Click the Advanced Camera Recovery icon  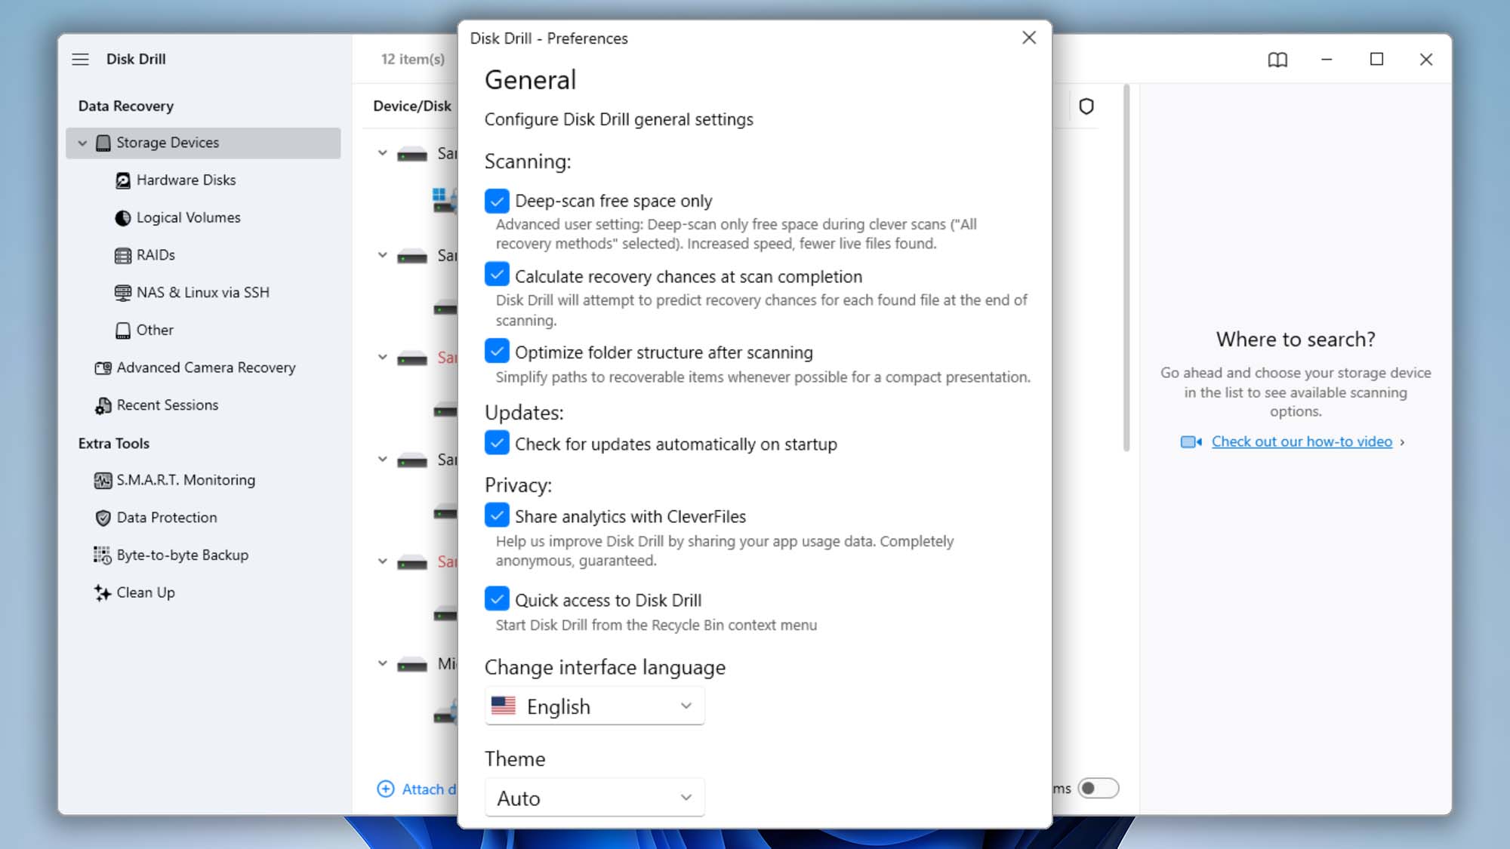click(103, 368)
